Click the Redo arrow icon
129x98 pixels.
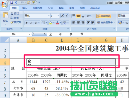coord(22,3)
